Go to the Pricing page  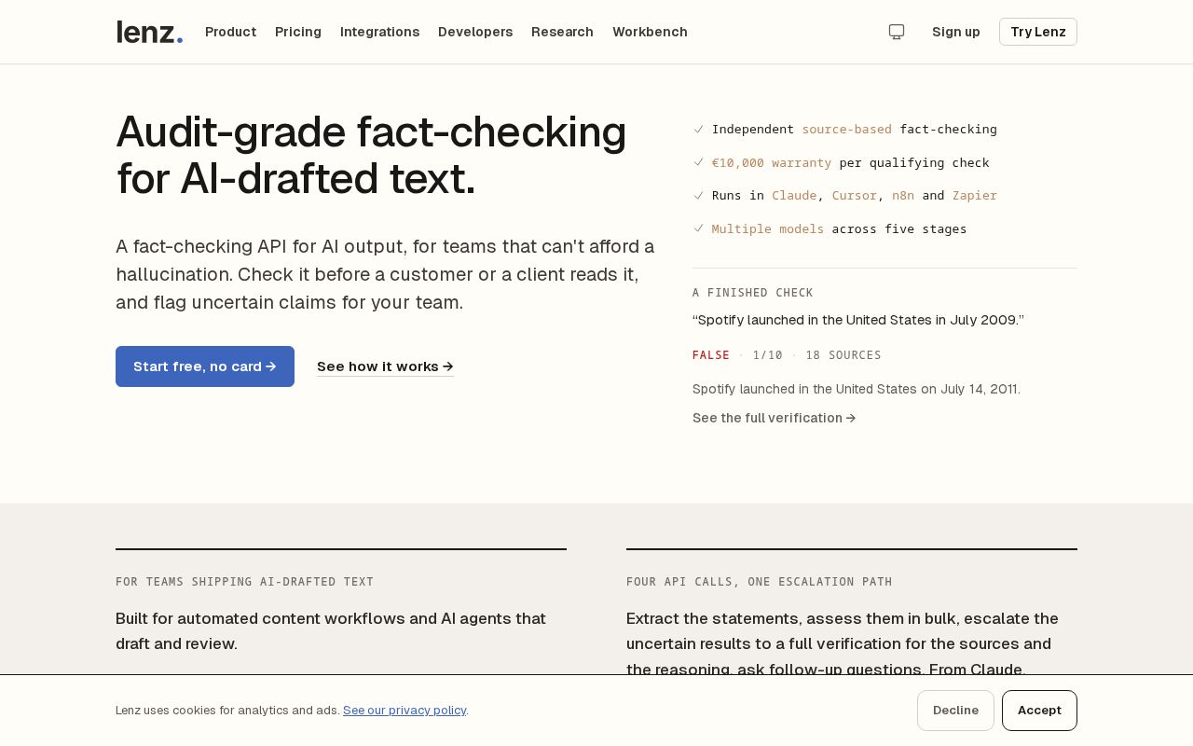298,32
